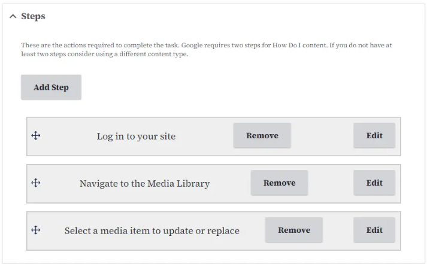Image resolution: width=427 pixels, height=264 pixels.
Task: Click 'Select a media item to update or replace' text
Action: click(152, 230)
